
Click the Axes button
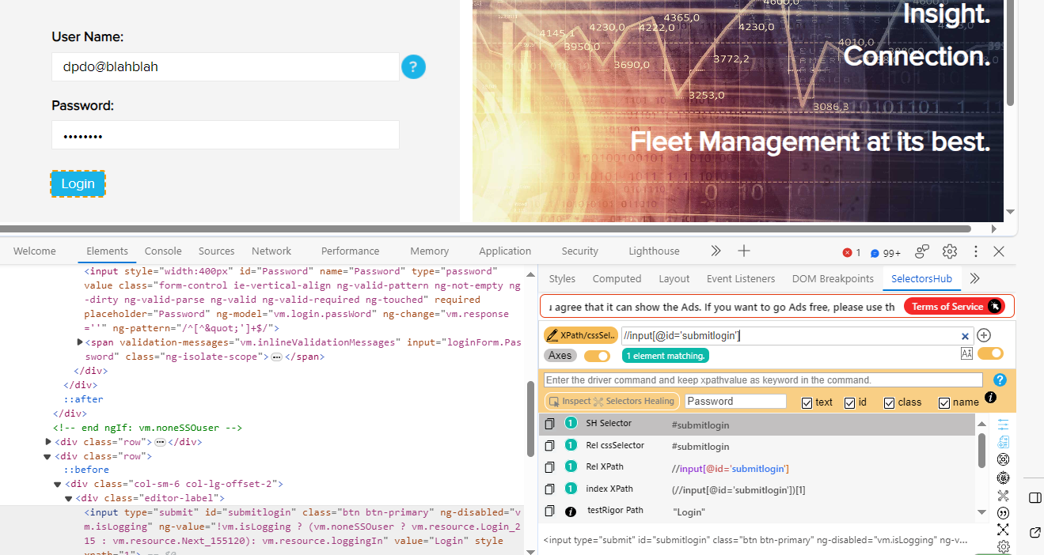click(560, 356)
